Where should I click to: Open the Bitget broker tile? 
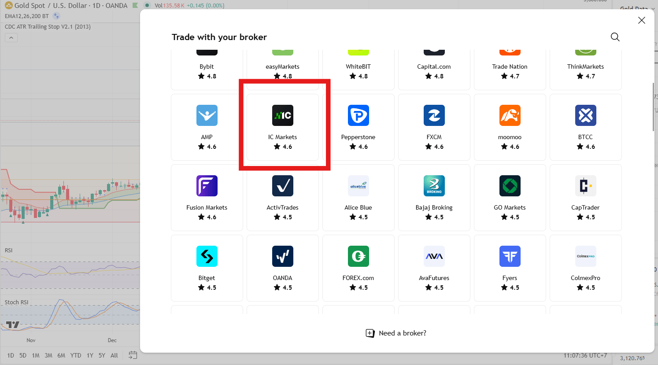pos(207,268)
